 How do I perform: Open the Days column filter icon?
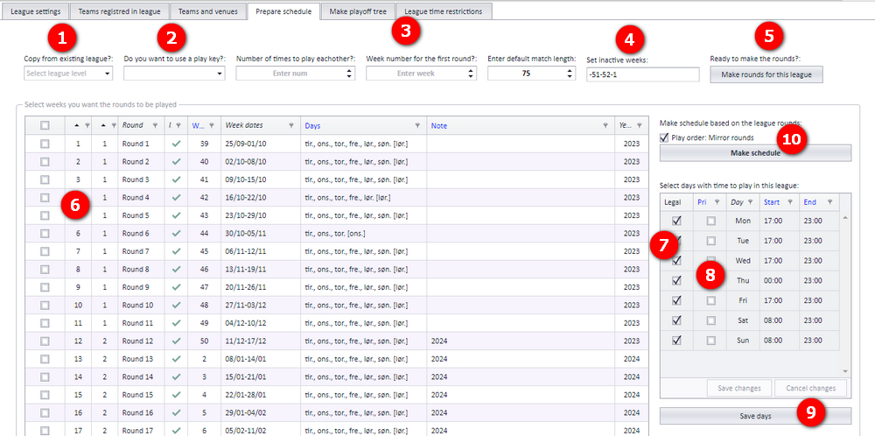pyautogui.click(x=417, y=125)
